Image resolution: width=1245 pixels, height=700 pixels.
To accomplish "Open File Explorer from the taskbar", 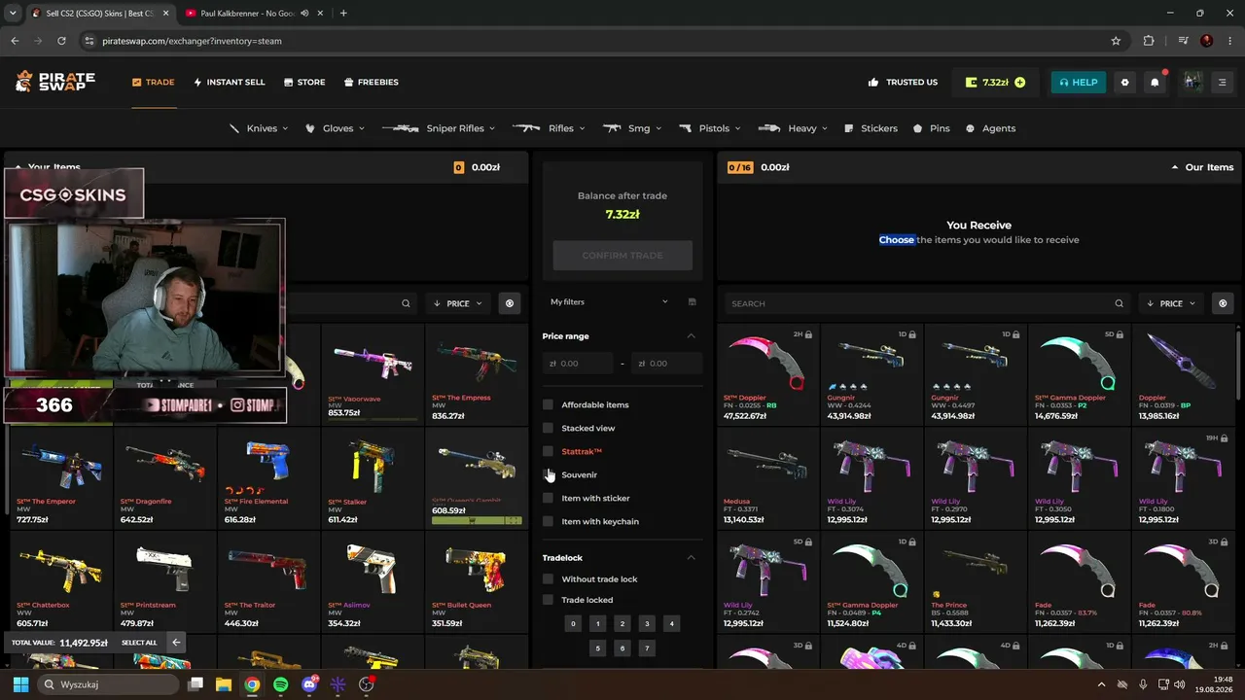I will coord(223,684).
